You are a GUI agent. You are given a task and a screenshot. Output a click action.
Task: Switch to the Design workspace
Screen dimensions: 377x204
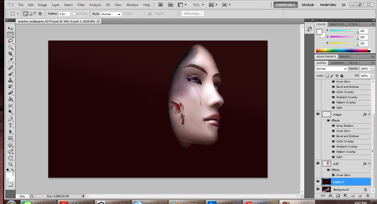coord(308,5)
